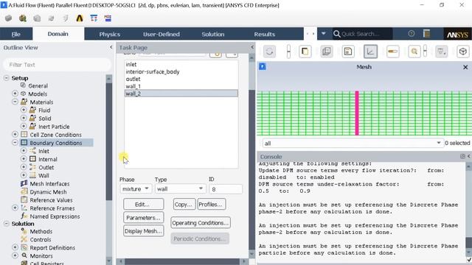Click the blue filter layout icon in top toolbar

(94, 18)
